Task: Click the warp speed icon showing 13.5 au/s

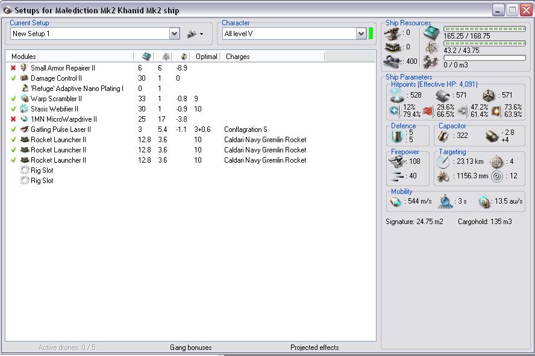Action: pos(484,202)
